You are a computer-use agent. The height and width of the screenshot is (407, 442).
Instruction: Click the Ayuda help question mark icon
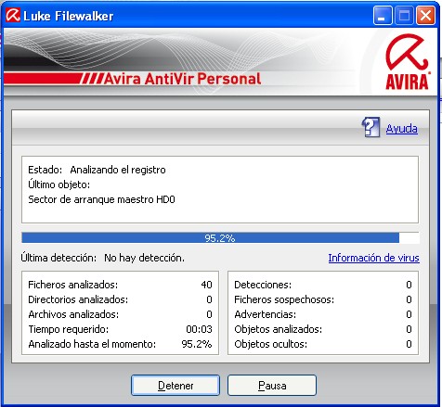point(370,127)
